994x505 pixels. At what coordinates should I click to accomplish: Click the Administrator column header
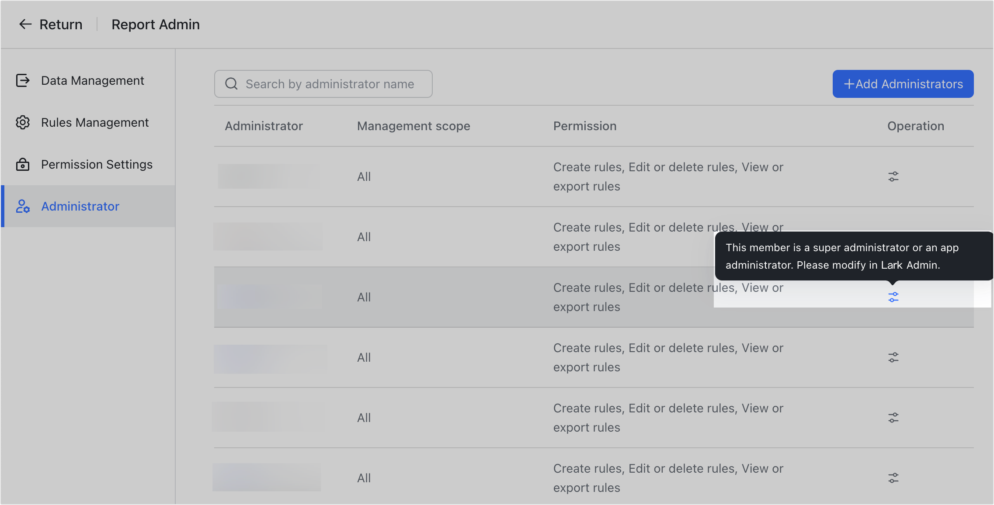pyautogui.click(x=264, y=126)
